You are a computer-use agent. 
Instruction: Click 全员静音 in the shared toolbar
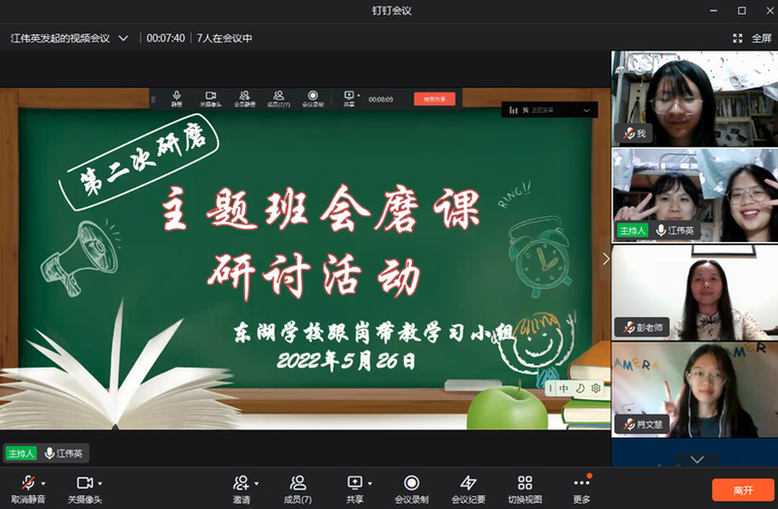tap(243, 98)
